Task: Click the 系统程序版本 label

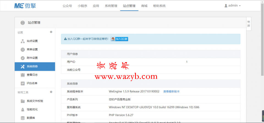Action: [75, 92]
